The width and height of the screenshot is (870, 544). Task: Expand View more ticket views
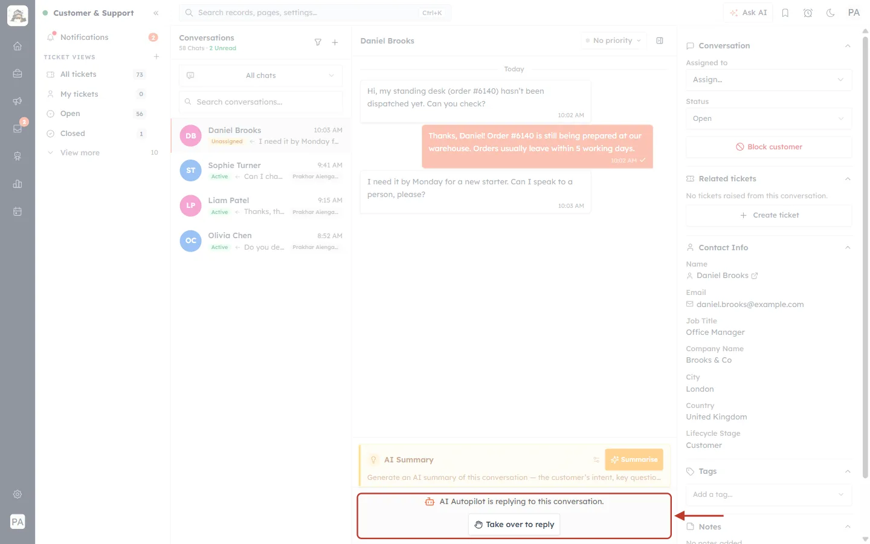pyautogui.click(x=103, y=153)
